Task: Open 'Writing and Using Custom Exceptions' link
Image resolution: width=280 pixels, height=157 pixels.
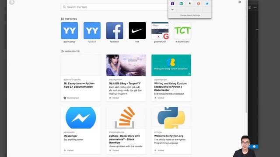Action: point(170,87)
